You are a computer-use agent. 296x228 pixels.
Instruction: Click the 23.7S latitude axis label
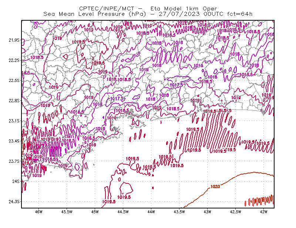click(x=14, y=161)
